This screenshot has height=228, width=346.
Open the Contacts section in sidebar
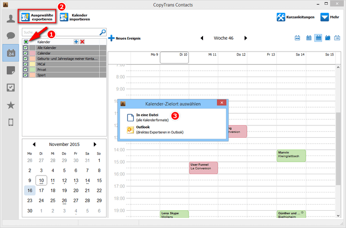10,18
